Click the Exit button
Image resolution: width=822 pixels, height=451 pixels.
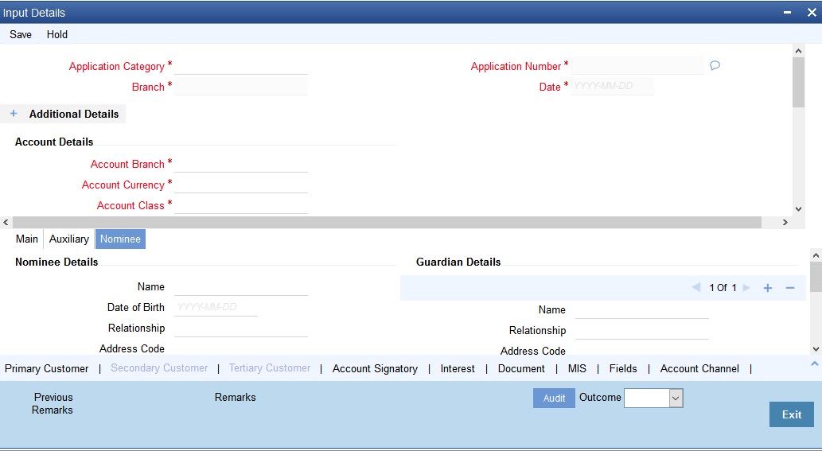[x=792, y=414]
